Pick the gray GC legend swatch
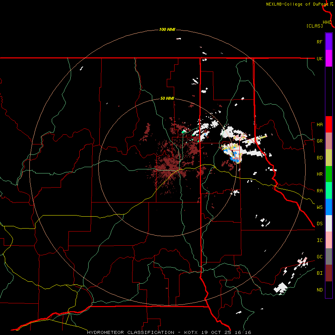Screen dimensions: 335x335 [x=329, y=256]
